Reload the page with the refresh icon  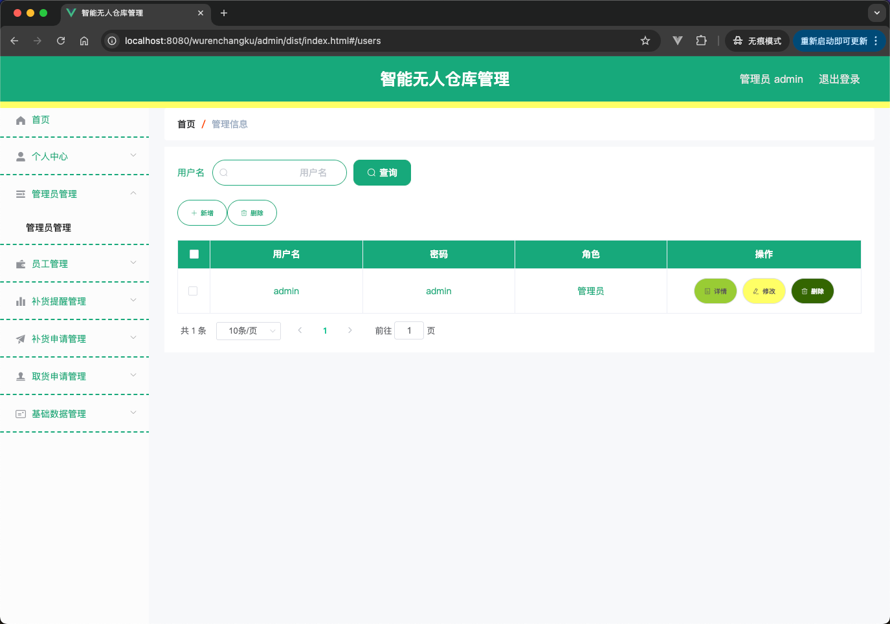(61, 41)
